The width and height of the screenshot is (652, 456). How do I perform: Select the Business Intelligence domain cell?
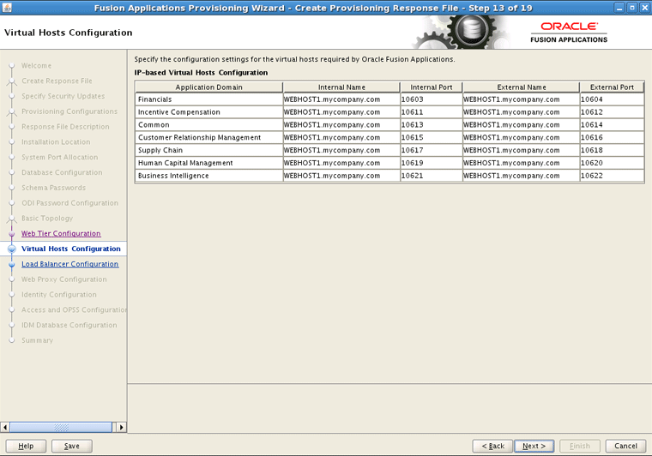tap(209, 176)
